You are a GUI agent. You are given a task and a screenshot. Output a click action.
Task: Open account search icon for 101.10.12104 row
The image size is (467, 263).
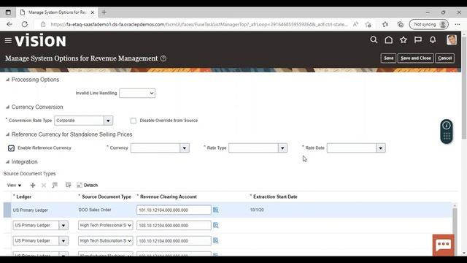[216, 210]
